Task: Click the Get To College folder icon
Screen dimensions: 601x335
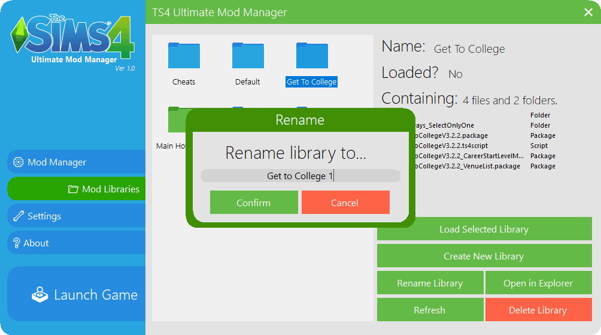Action: coord(312,56)
